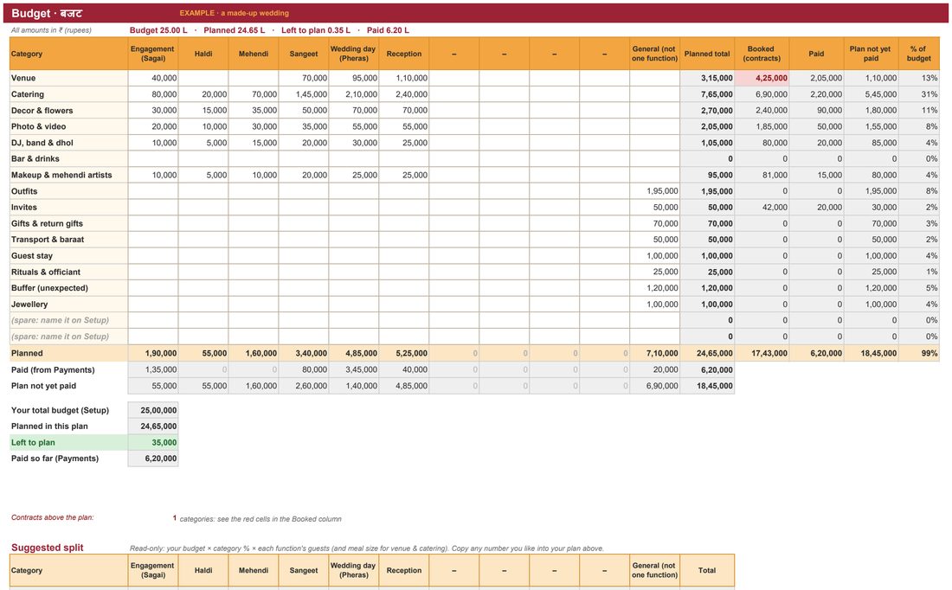
Task: Click the Outfits General amount 1,95,000
Action: [x=654, y=191]
